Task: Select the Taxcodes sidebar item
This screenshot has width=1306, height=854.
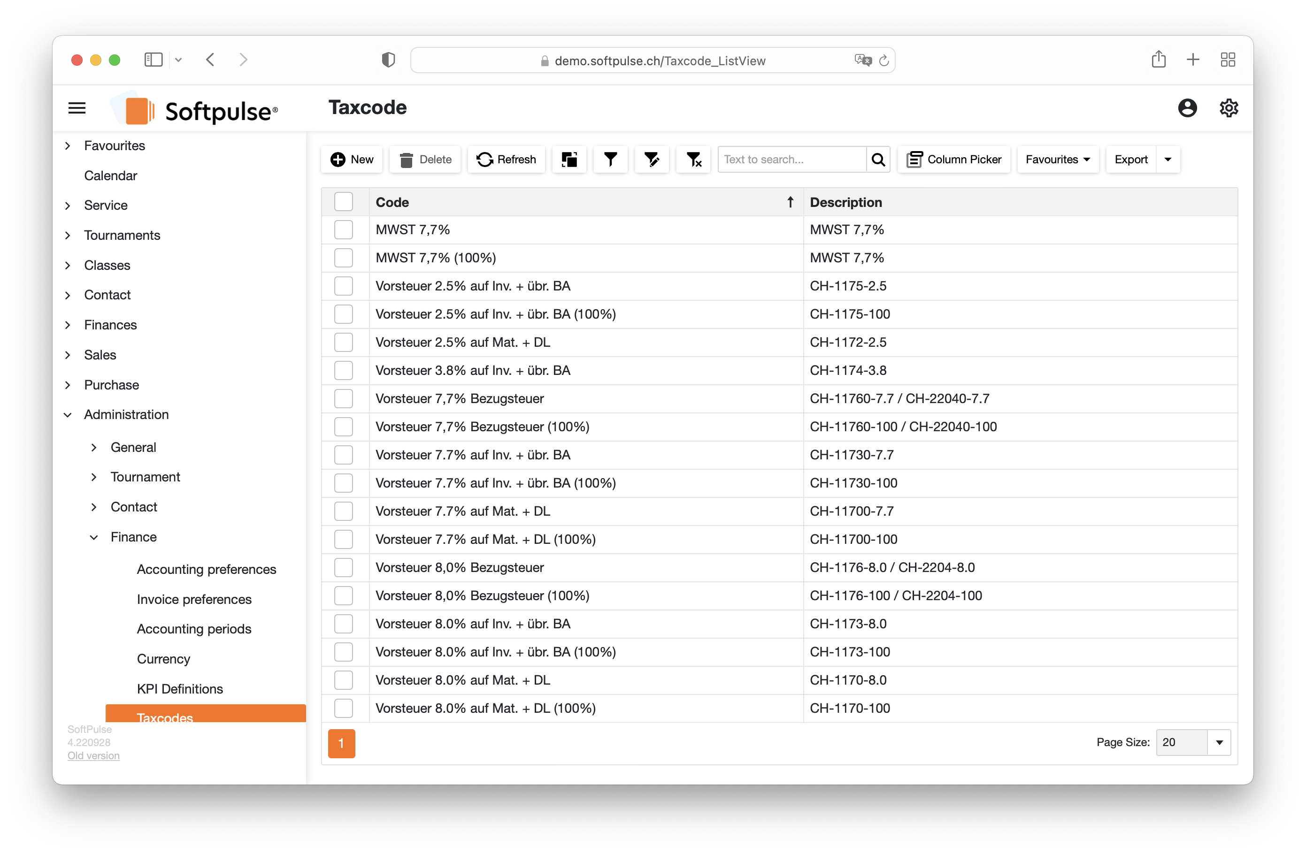Action: (205, 714)
